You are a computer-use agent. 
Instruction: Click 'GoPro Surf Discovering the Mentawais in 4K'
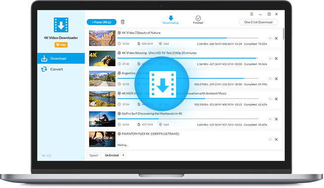pyautogui.click(x=152, y=113)
